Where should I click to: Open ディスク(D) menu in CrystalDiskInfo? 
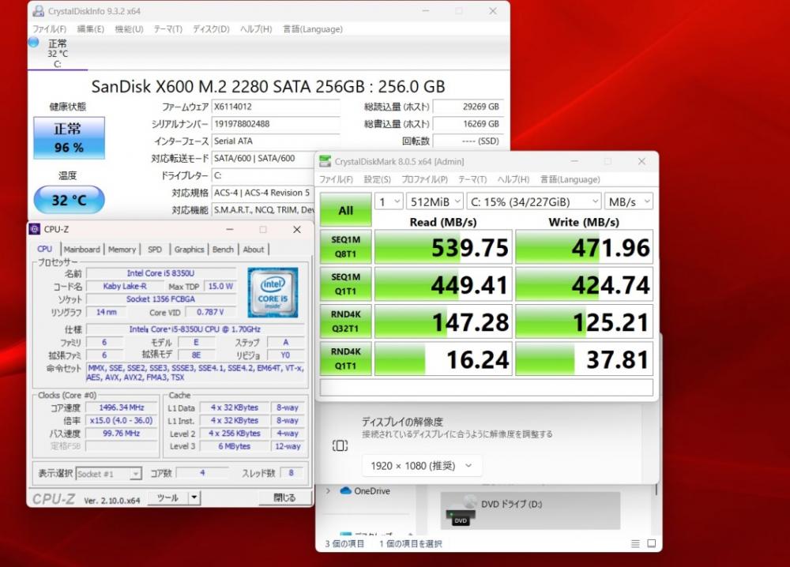(x=211, y=29)
